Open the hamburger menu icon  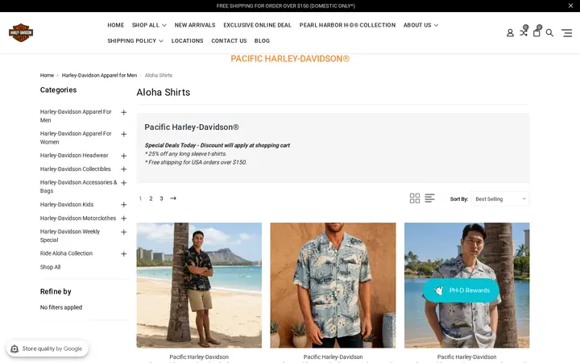tap(567, 33)
